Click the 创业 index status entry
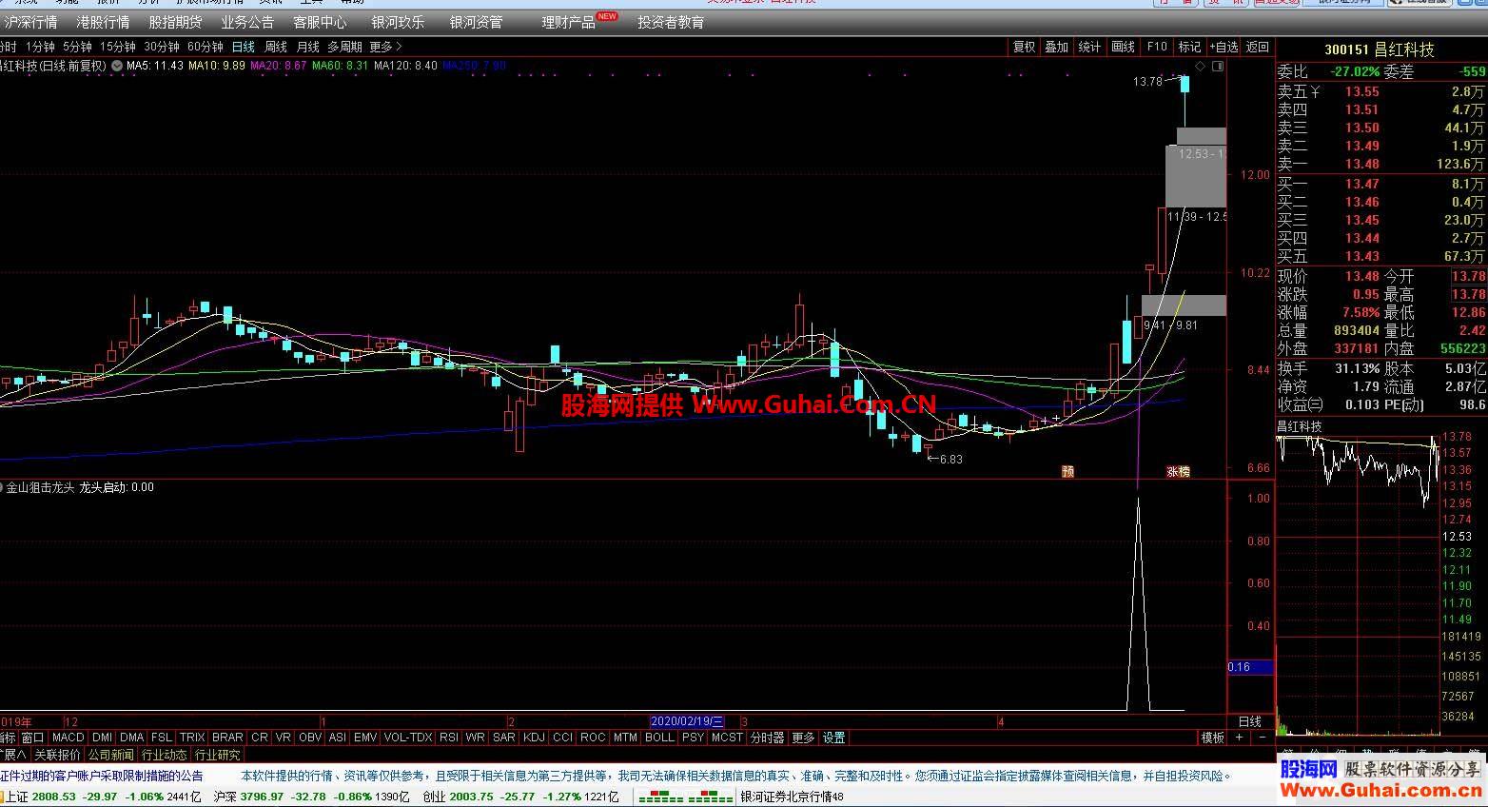The width and height of the screenshot is (1488, 807). [521, 797]
